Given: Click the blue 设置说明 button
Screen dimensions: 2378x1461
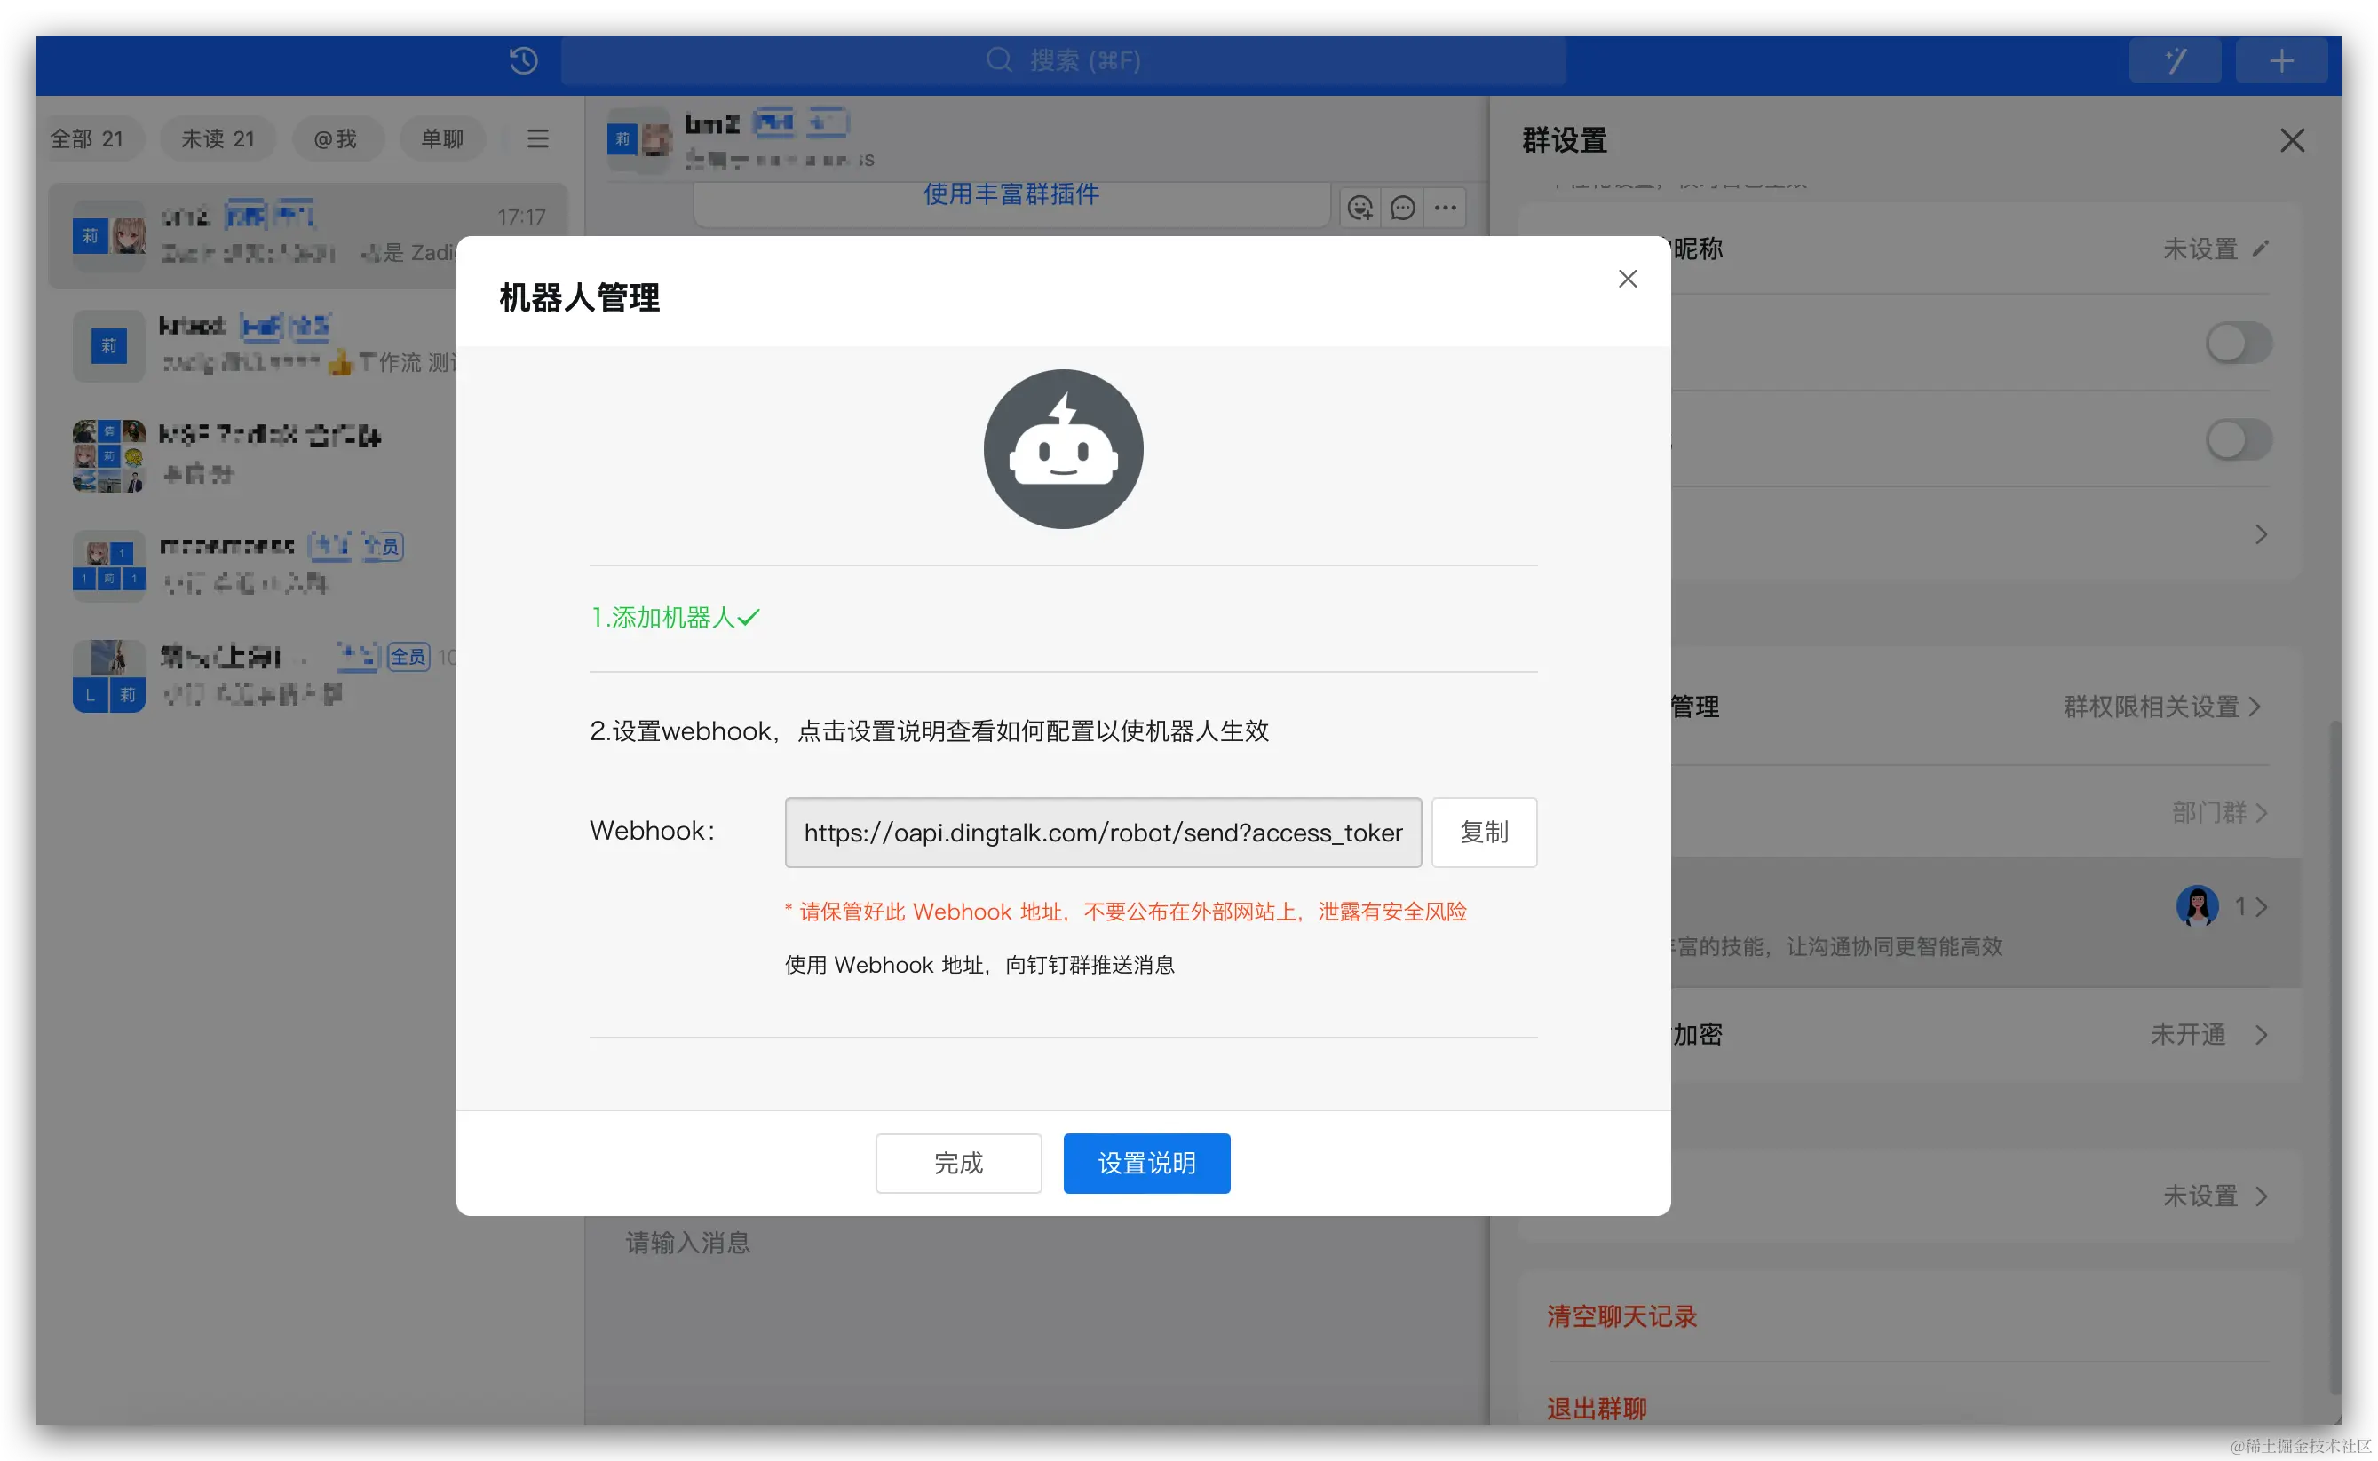Looking at the screenshot, I should point(1146,1163).
